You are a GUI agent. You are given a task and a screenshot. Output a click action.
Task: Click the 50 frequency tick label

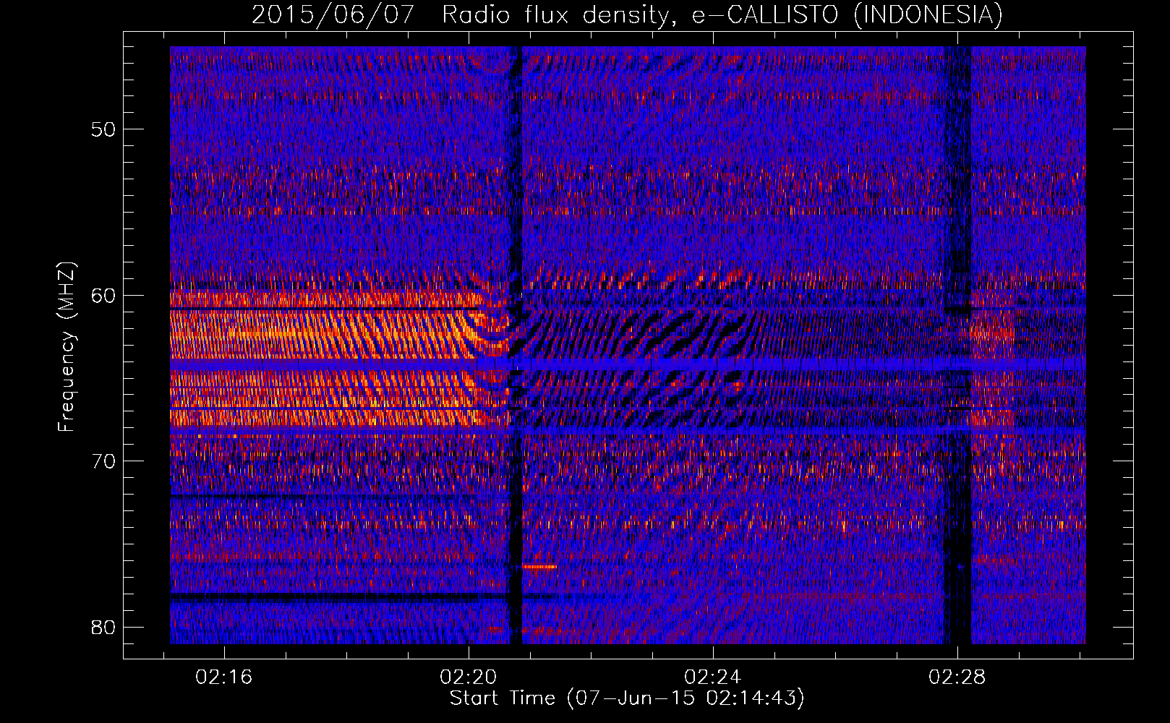103,129
